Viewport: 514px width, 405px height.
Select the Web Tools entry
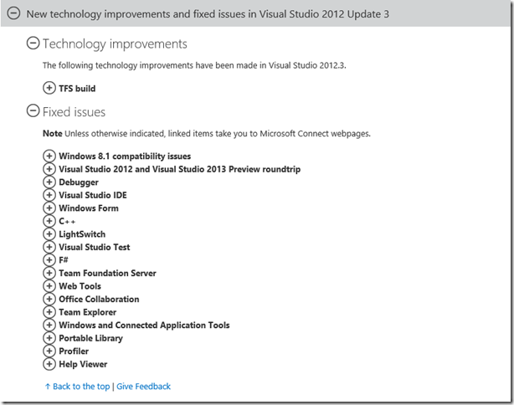[80, 286]
